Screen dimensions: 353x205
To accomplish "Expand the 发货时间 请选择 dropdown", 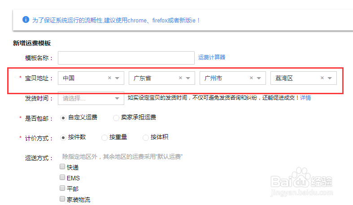I will tap(91, 98).
